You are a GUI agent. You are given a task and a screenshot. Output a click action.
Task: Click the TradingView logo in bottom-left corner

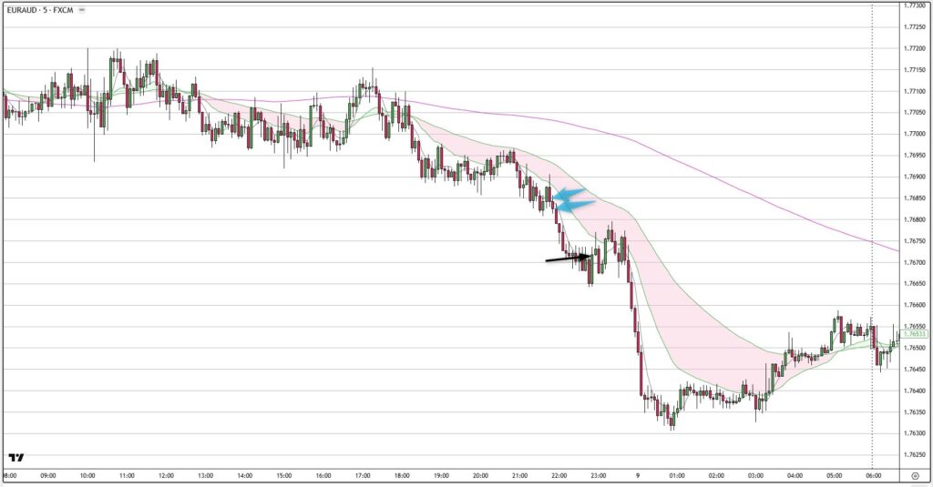(x=15, y=457)
